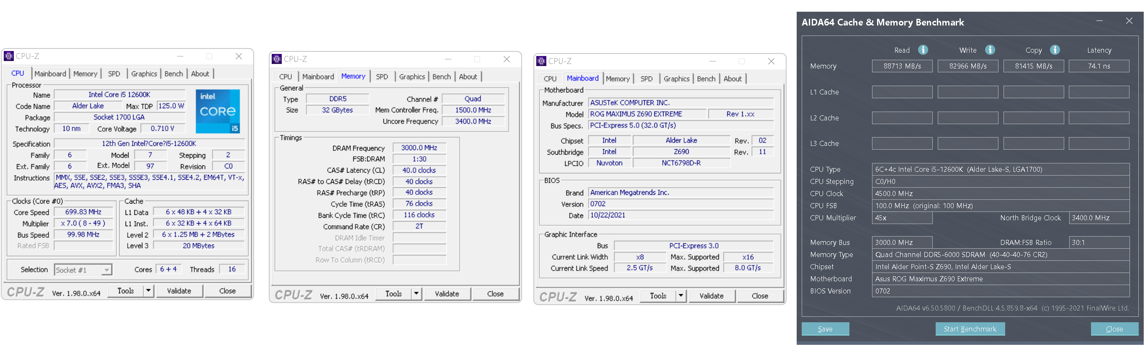Click Save in AIDA64 benchmark

pos(825,329)
